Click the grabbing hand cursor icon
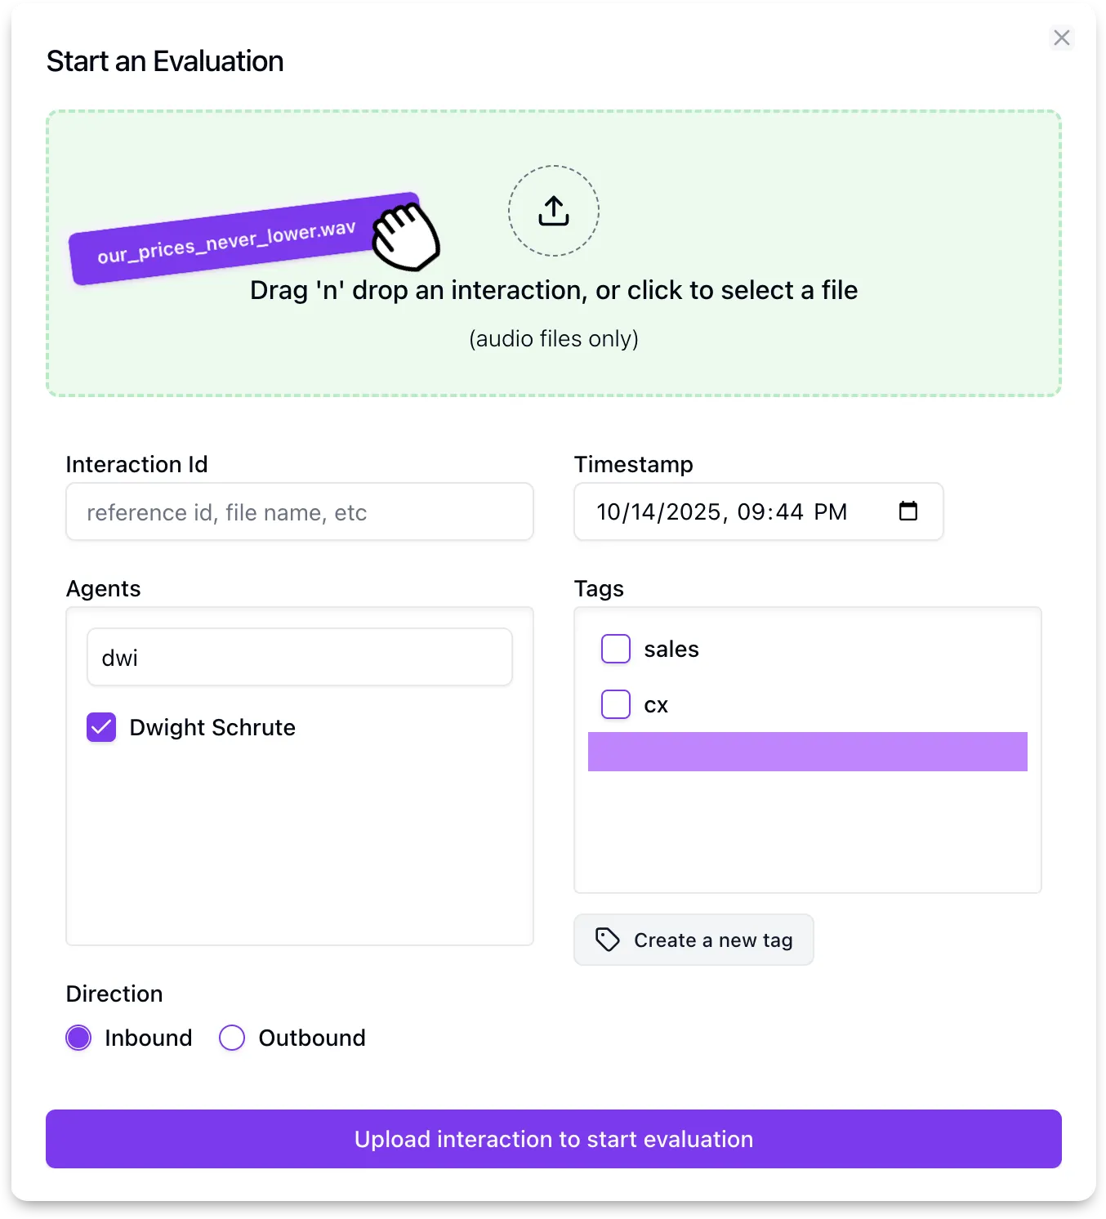The width and height of the screenshot is (1106, 1219). [406, 237]
